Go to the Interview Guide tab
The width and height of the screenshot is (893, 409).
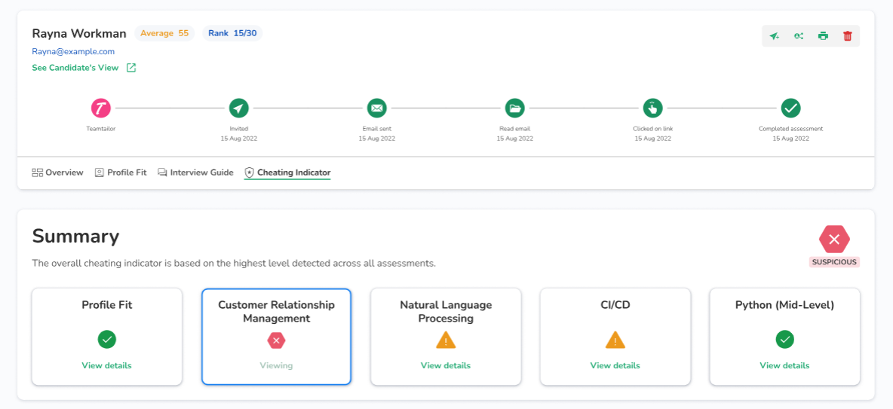[195, 172]
